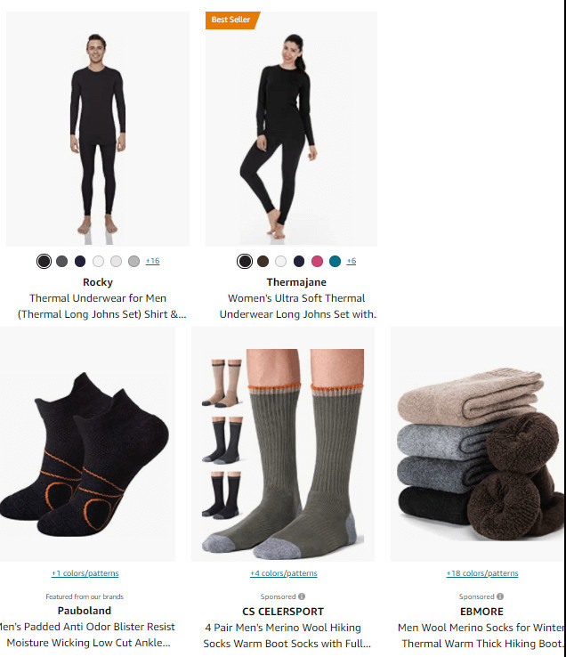The height and width of the screenshot is (657, 566).
Task: Click the Sponsored info icon above EBMORE
Action: tap(500, 596)
